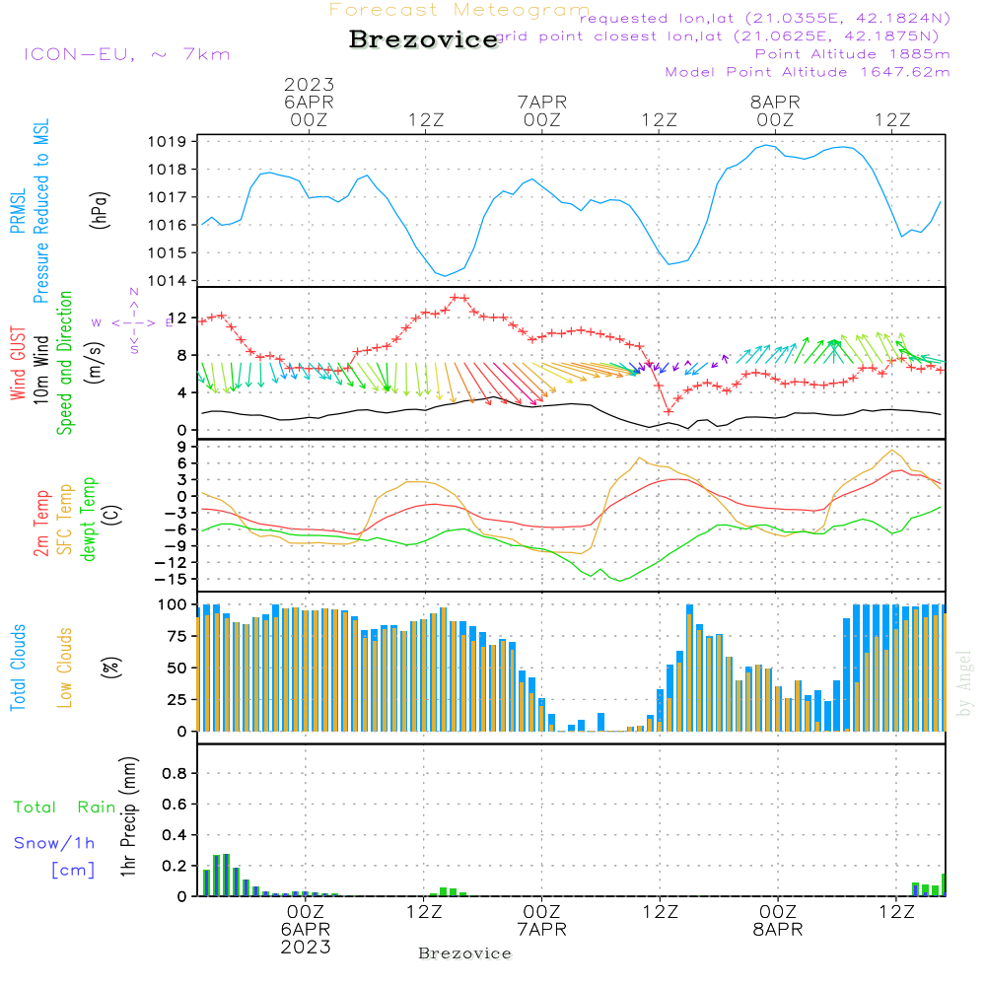
Task: Click the '100' value on cloud axis
Action: coord(173,604)
